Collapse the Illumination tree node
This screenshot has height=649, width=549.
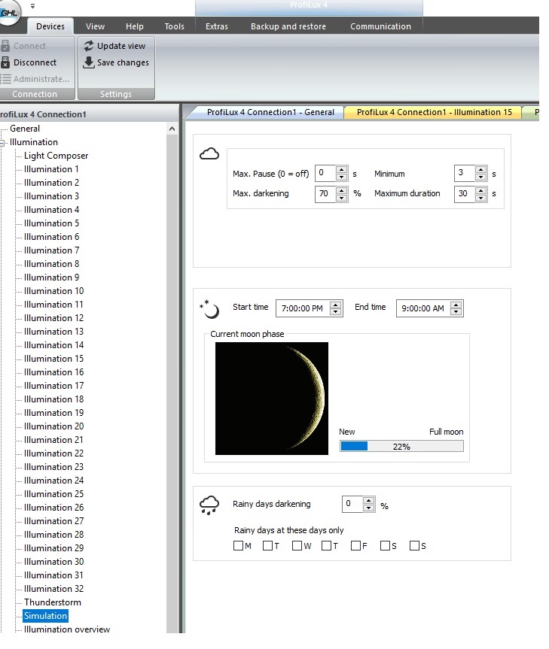coord(2,143)
